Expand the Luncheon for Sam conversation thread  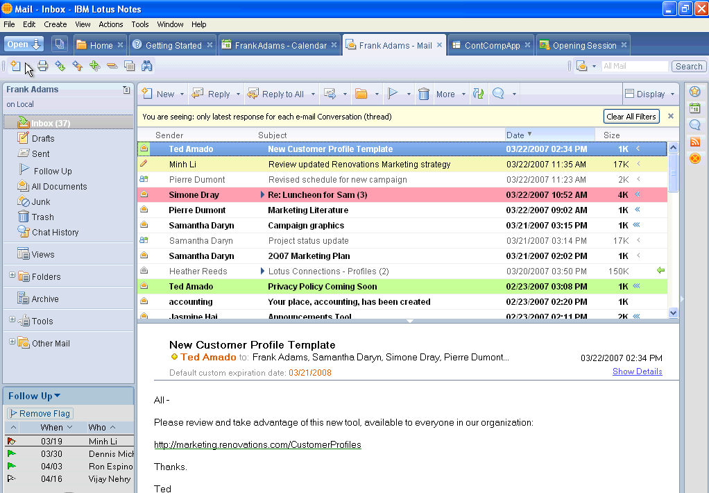[262, 195]
